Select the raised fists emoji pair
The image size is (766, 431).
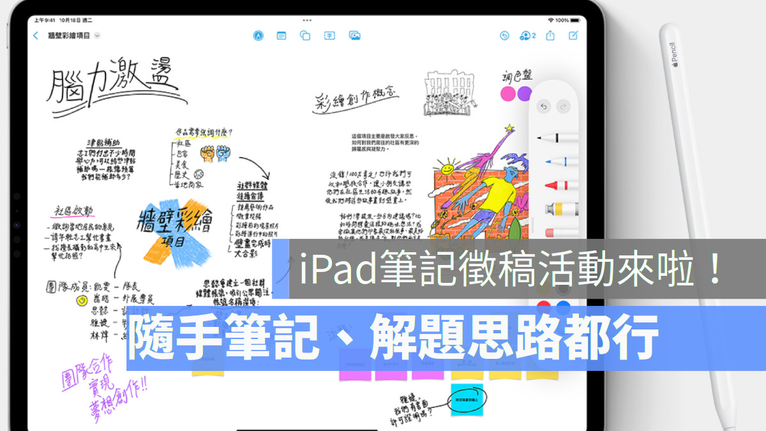click(x=215, y=153)
